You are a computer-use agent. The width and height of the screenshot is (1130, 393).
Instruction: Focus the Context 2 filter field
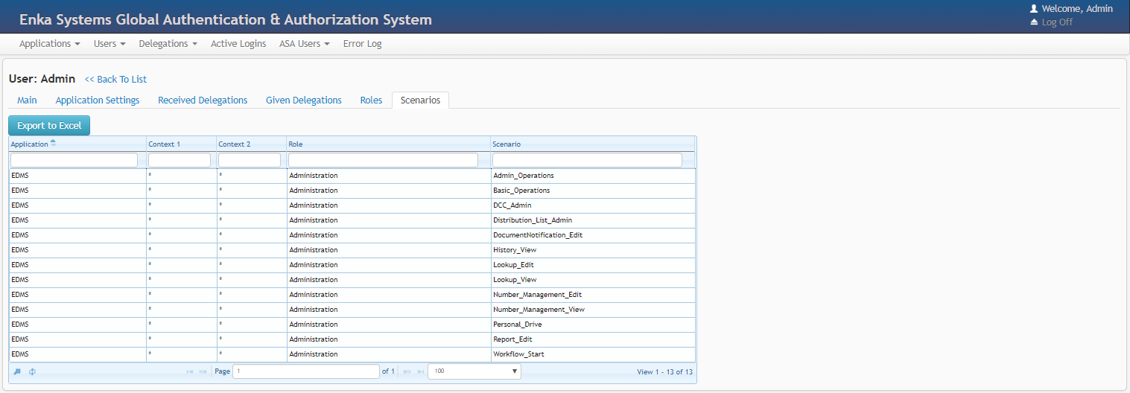pyautogui.click(x=250, y=160)
